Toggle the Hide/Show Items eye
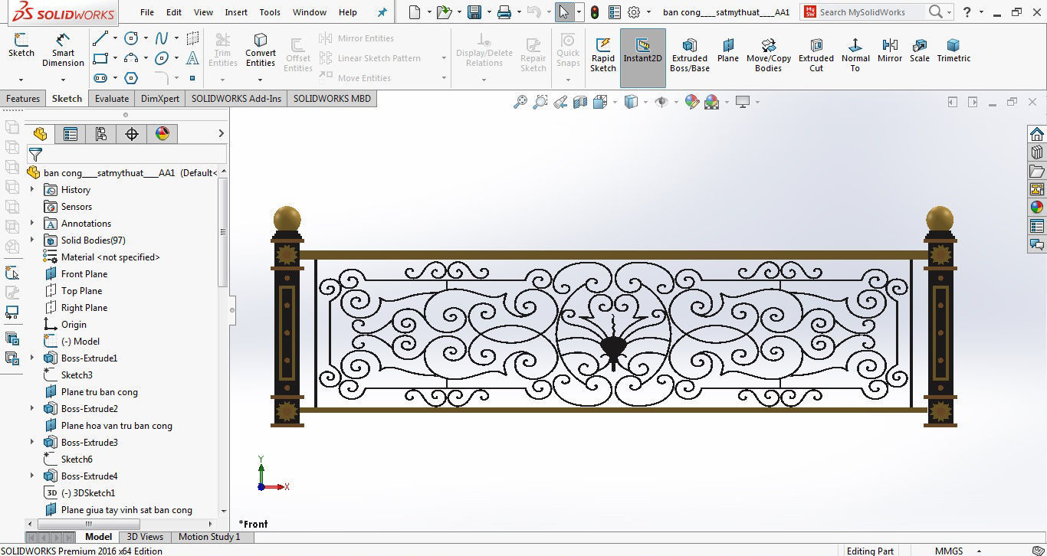The height and width of the screenshot is (556, 1047). [x=661, y=102]
